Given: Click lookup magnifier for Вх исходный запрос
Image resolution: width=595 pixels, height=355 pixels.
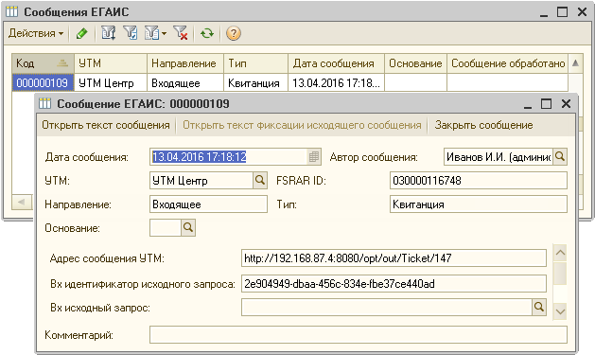Looking at the screenshot, I should coord(539,307).
